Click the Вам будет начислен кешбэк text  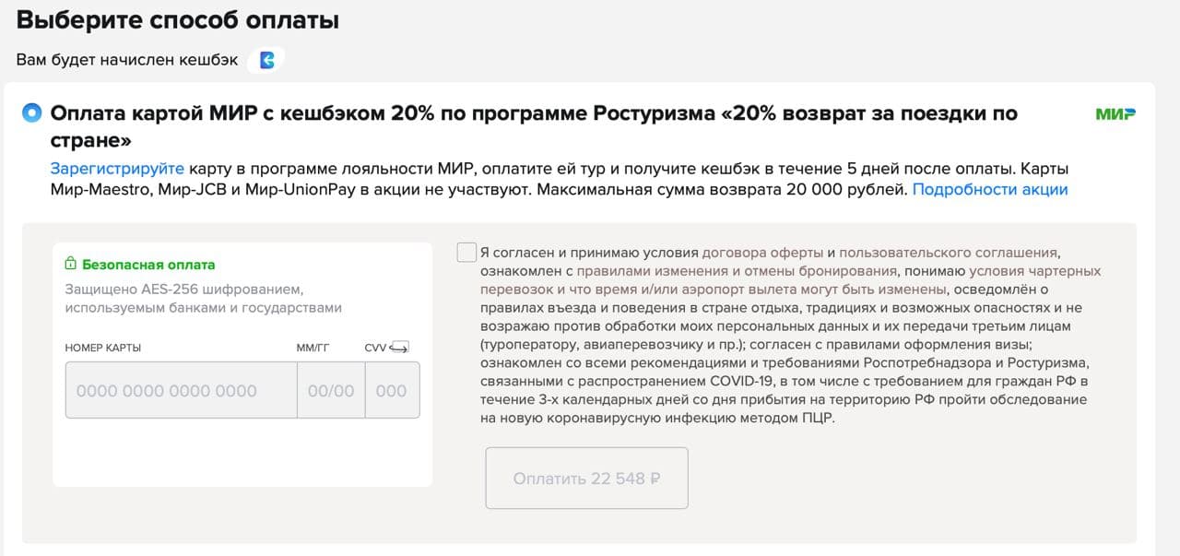[127, 60]
